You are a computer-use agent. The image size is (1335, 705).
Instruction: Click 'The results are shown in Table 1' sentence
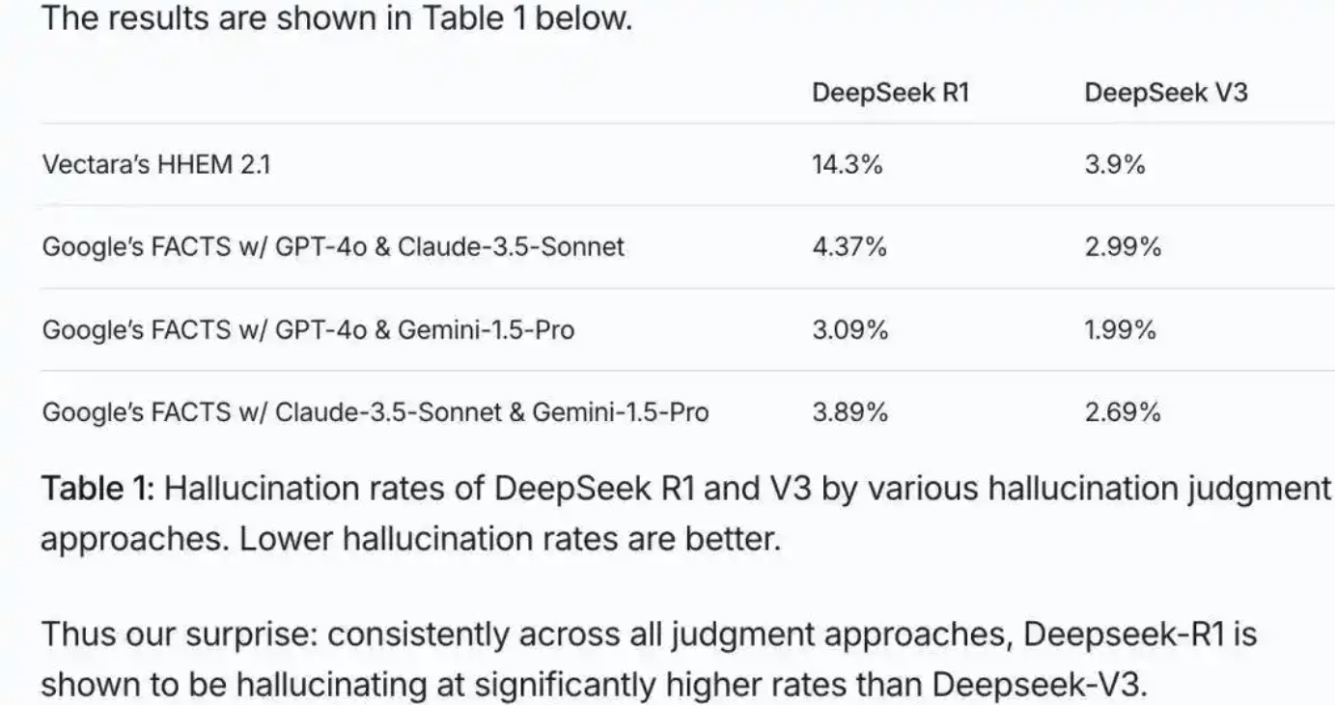pos(336,18)
